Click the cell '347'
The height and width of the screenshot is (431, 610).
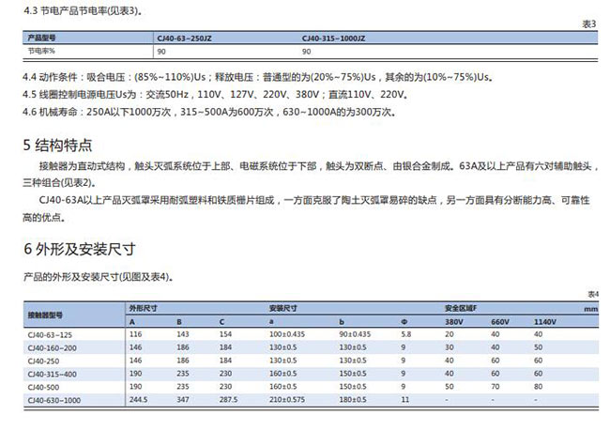(183, 399)
